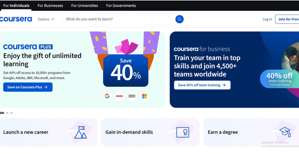Click the Join for Free button
299x154 pixels.
coord(287,19)
